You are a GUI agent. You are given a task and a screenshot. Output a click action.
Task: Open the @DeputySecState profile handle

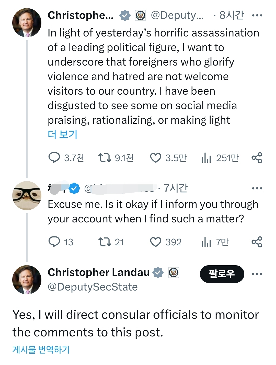(x=93, y=287)
